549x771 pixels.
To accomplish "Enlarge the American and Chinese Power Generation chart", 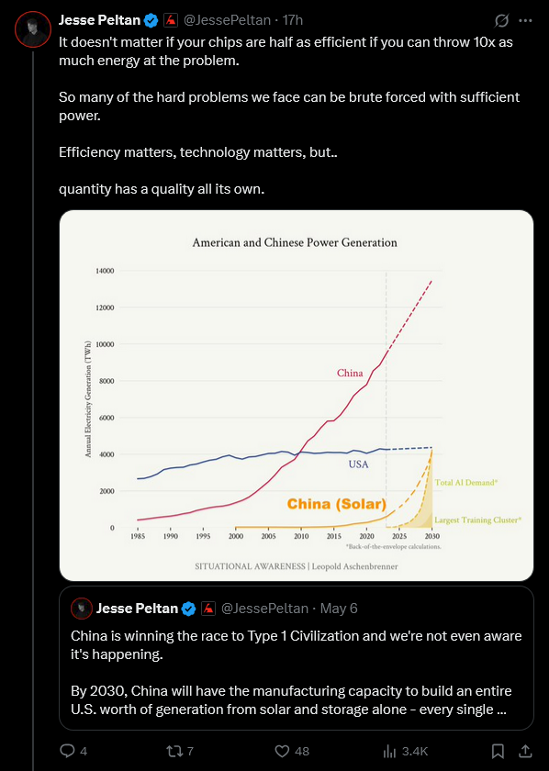I will tap(297, 396).
